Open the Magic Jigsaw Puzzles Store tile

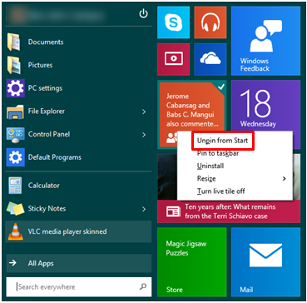click(x=192, y=262)
